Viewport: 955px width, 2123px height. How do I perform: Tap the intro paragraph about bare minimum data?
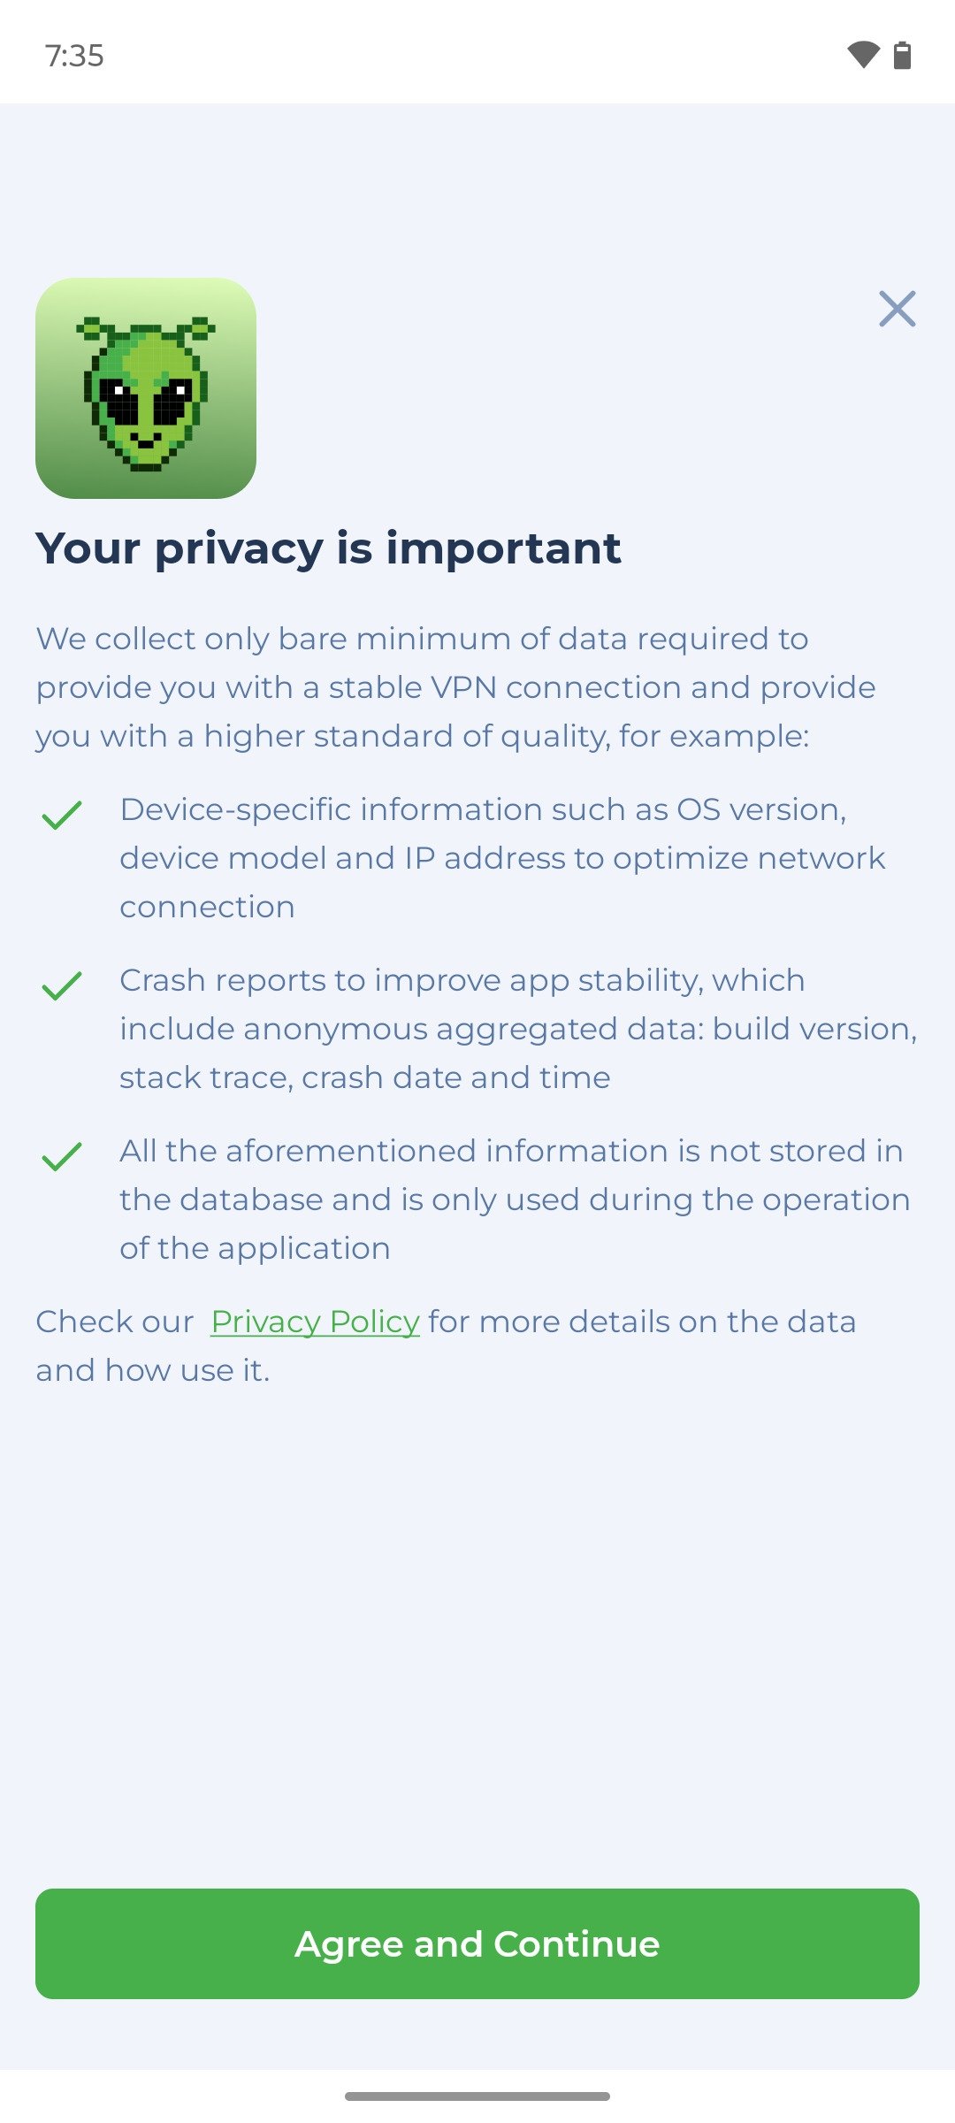pos(455,687)
